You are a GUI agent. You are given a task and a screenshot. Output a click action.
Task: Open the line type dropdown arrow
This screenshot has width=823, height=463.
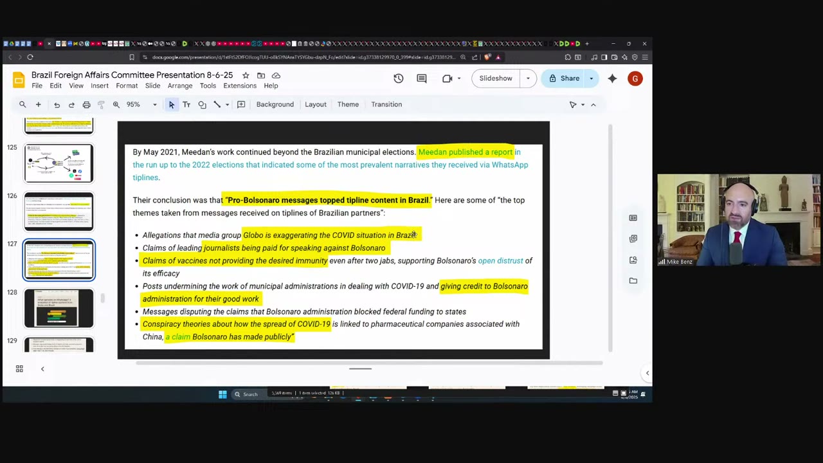[x=227, y=105]
